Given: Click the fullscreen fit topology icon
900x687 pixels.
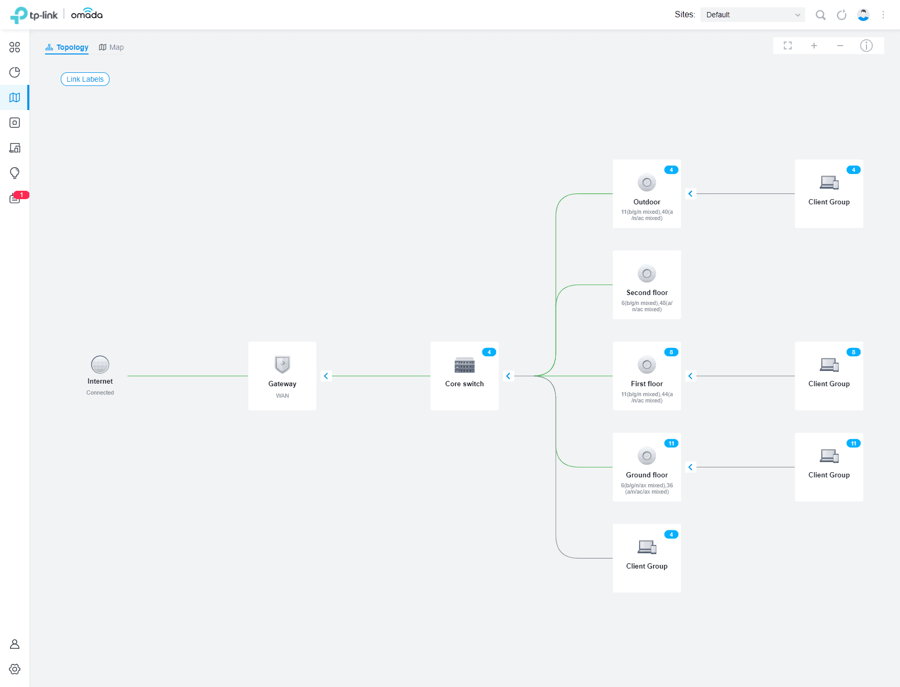Looking at the screenshot, I should coord(787,46).
